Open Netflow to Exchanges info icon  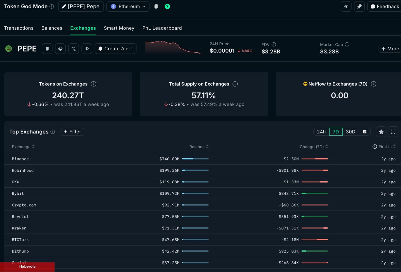(374, 84)
